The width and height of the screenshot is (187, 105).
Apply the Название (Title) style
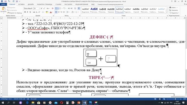[x=111, y=10]
